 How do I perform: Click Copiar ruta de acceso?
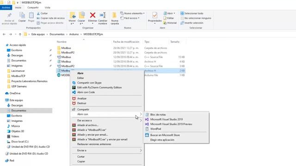[50, 18]
